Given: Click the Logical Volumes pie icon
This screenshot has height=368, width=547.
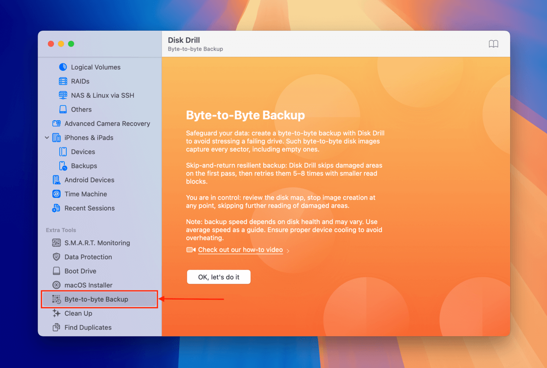Looking at the screenshot, I should click(63, 67).
